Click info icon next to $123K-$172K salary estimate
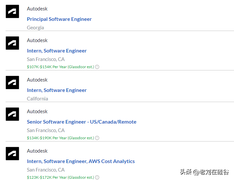Image resolution: width=234 pixels, height=180 pixels. coord(97,177)
